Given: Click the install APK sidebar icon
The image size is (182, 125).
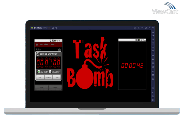Looking at the screenshot, I should point(153,55).
